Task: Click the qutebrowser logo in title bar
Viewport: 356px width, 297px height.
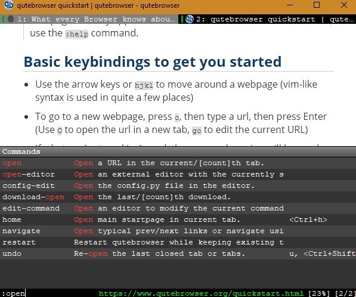Action: point(9,5)
